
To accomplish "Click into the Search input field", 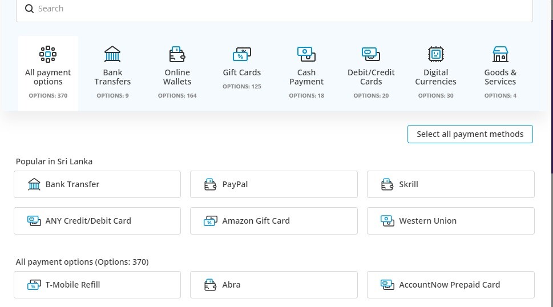I will (275, 10).
